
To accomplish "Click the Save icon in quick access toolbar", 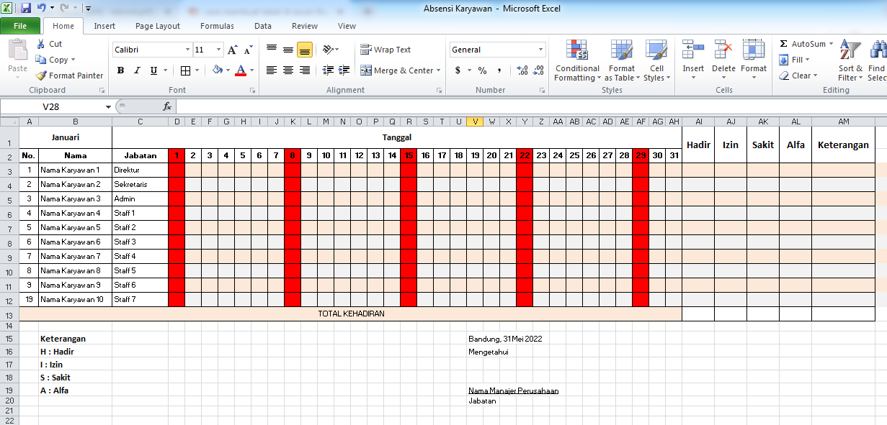I will click(26, 9).
